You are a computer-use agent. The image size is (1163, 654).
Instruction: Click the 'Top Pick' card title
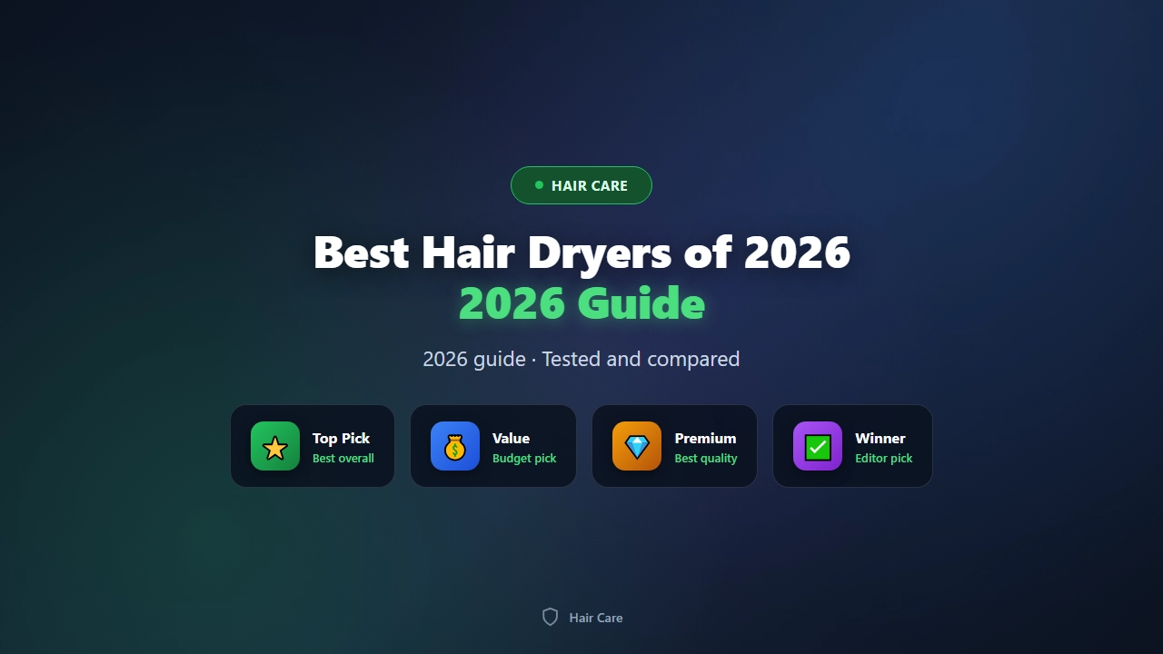click(342, 438)
